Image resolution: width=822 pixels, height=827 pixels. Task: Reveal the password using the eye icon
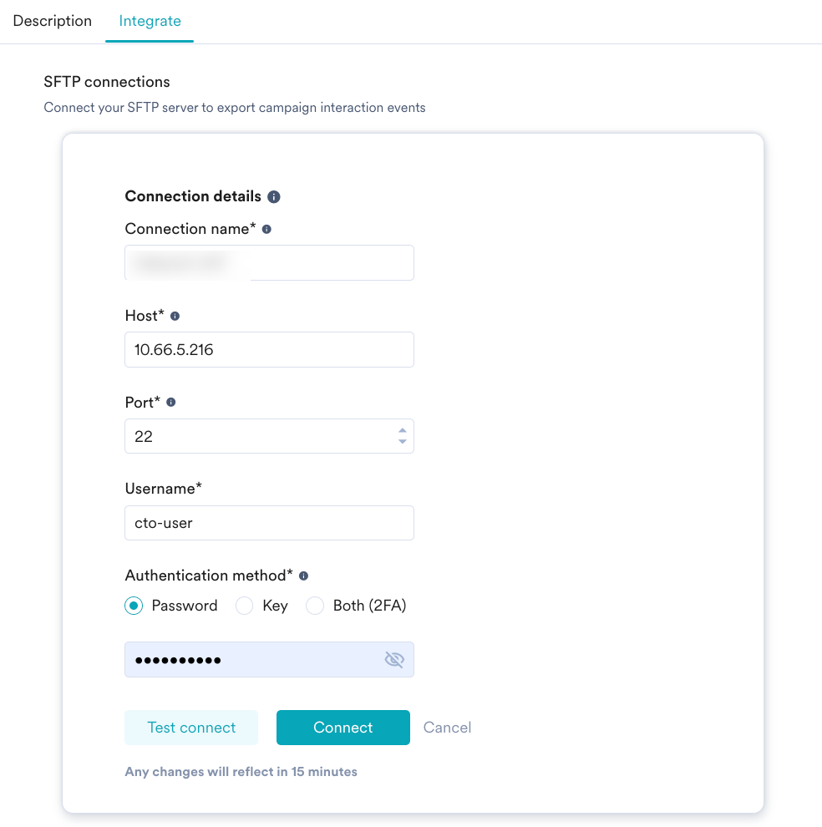click(x=393, y=659)
